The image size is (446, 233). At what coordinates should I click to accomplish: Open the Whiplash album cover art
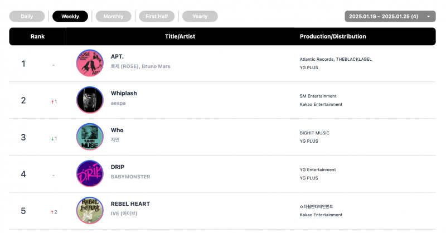90,100
